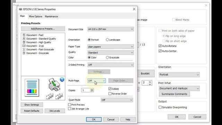Open the Quiet Mode dropdown
The width and height of the screenshot is (222, 125).
pos(117,100)
